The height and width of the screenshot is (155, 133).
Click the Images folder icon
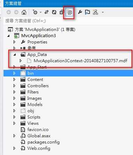(x=23, y=98)
